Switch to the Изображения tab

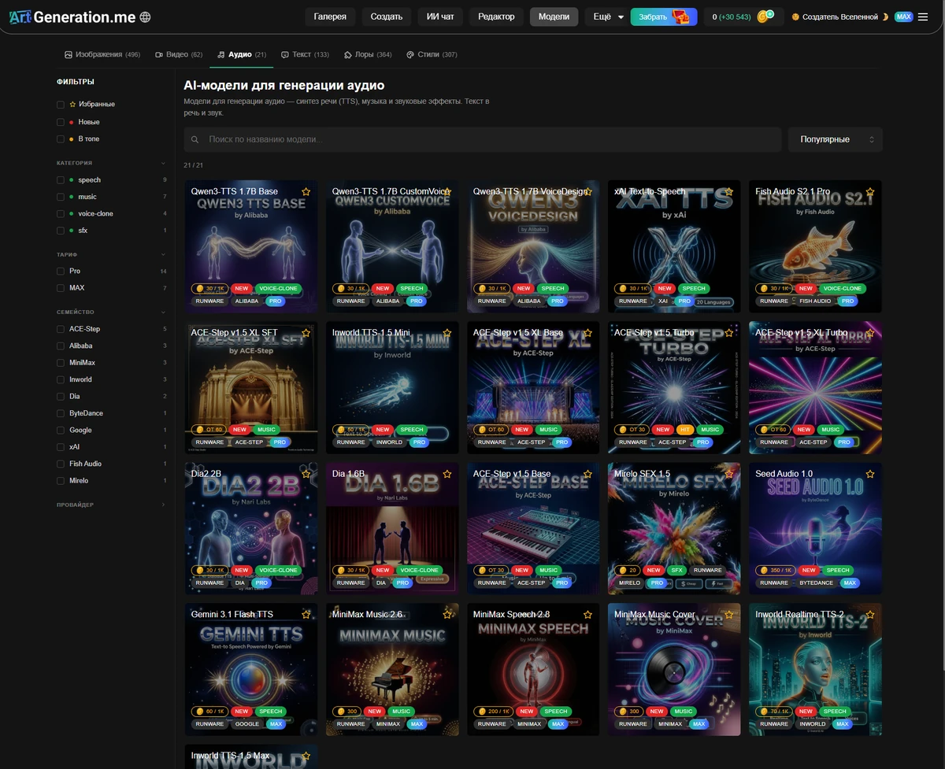pos(102,54)
